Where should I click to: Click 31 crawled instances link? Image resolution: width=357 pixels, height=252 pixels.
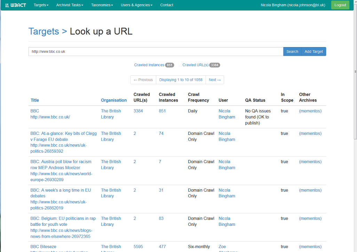(161, 190)
